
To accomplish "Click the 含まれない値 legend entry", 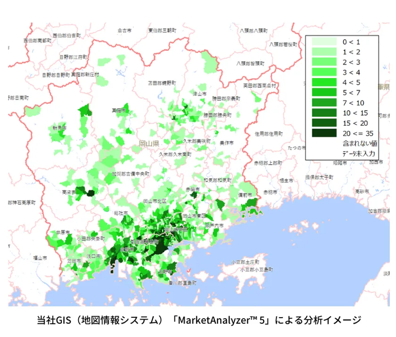I will 360,144.
